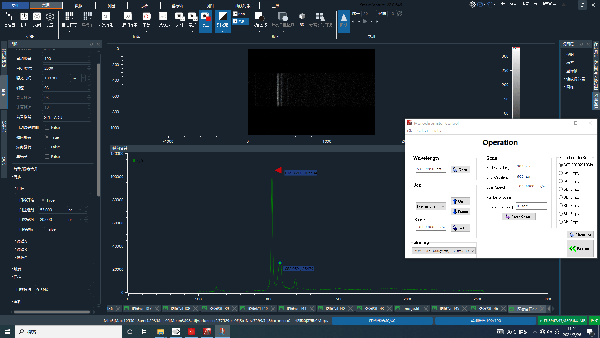
Task: Click Show Int button
Action: pyautogui.click(x=580, y=235)
